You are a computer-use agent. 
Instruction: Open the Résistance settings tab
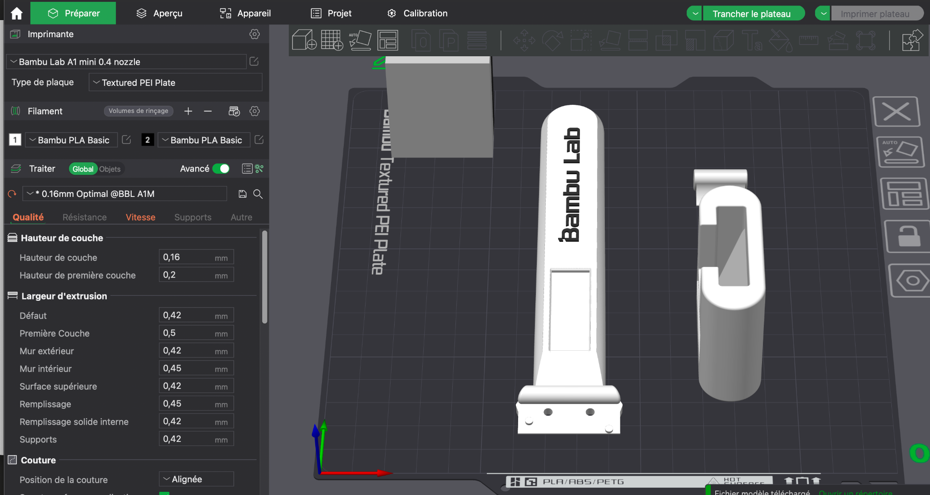pyautogui.click(x=84, y=217)
